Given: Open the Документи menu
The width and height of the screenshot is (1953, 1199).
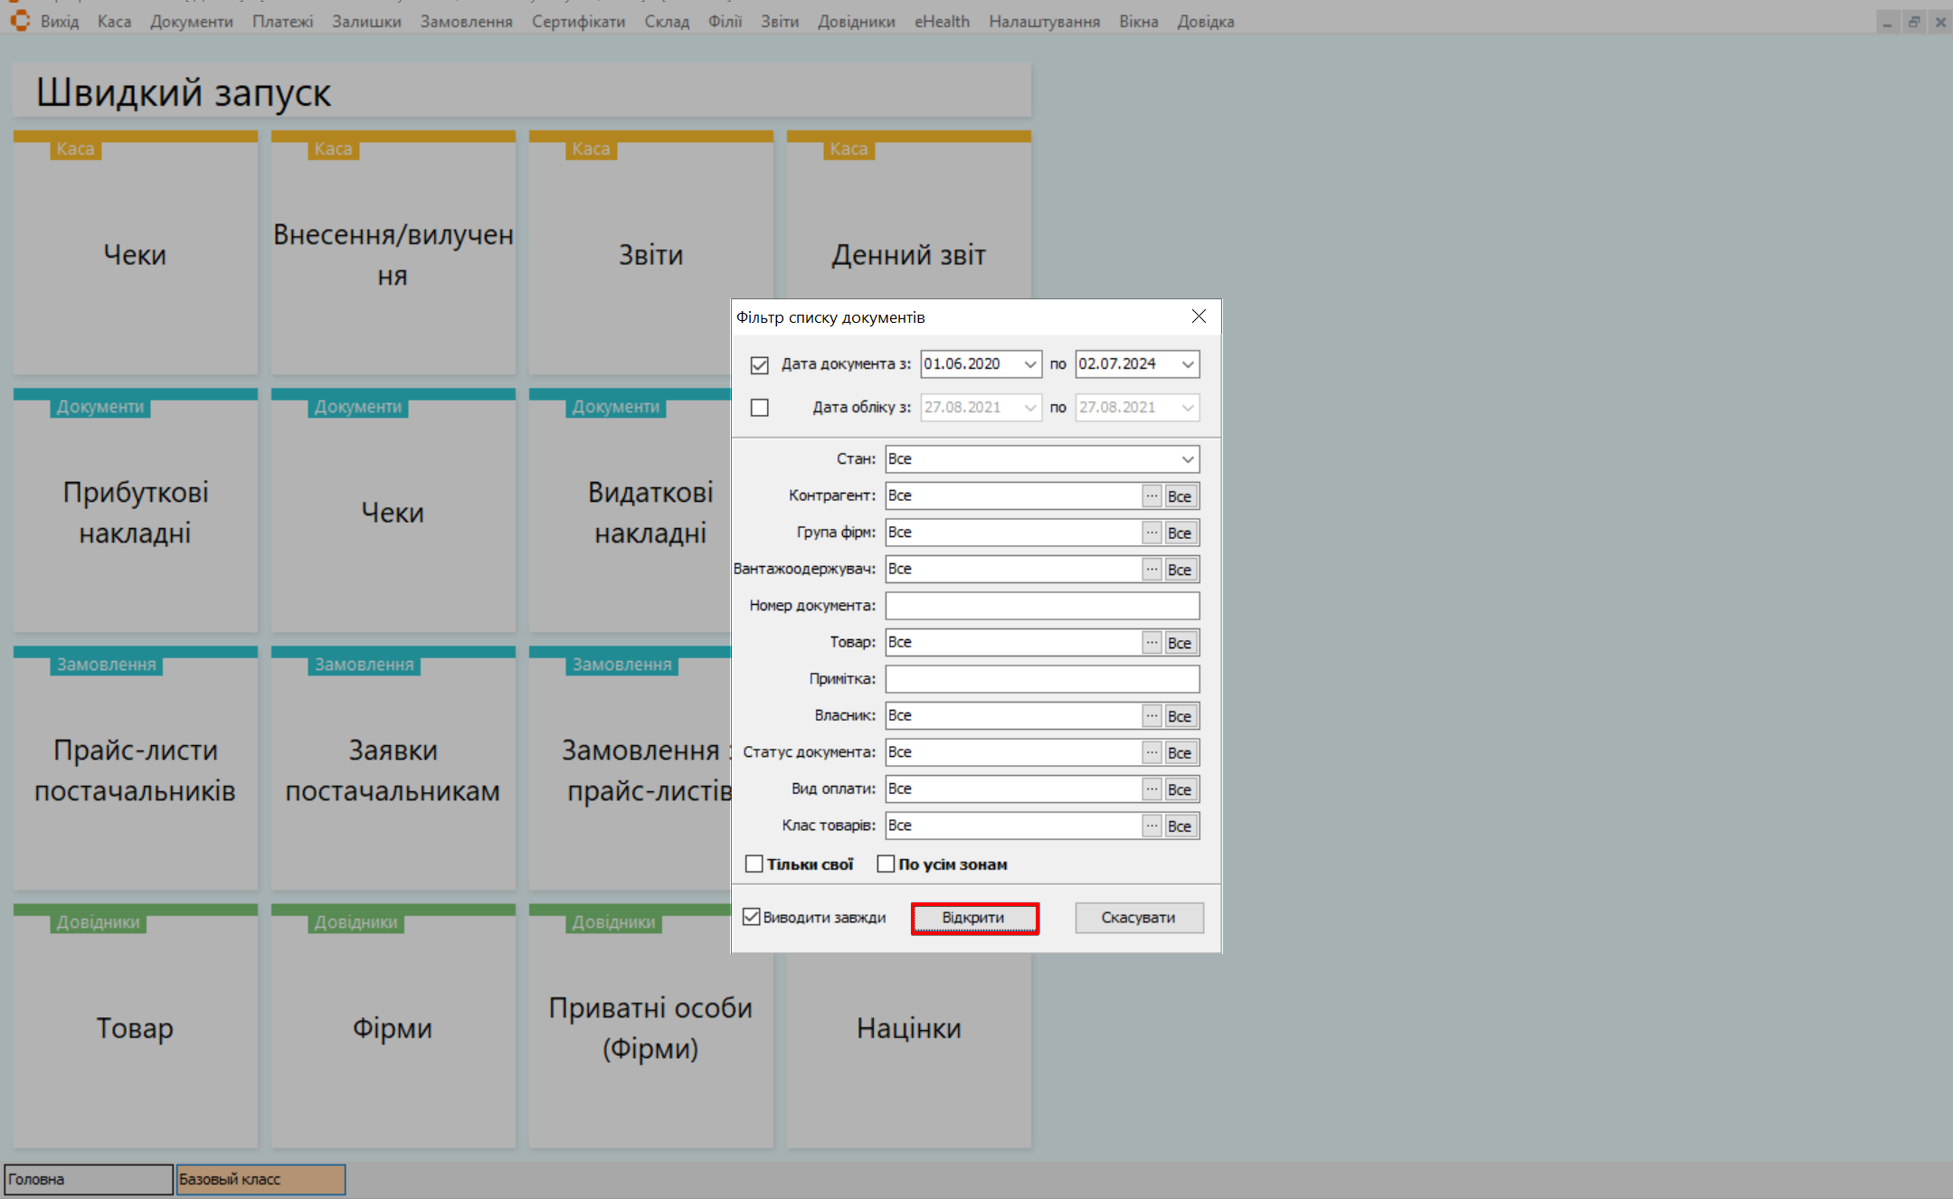Looking at the screenshot, I should click(191, 22).
